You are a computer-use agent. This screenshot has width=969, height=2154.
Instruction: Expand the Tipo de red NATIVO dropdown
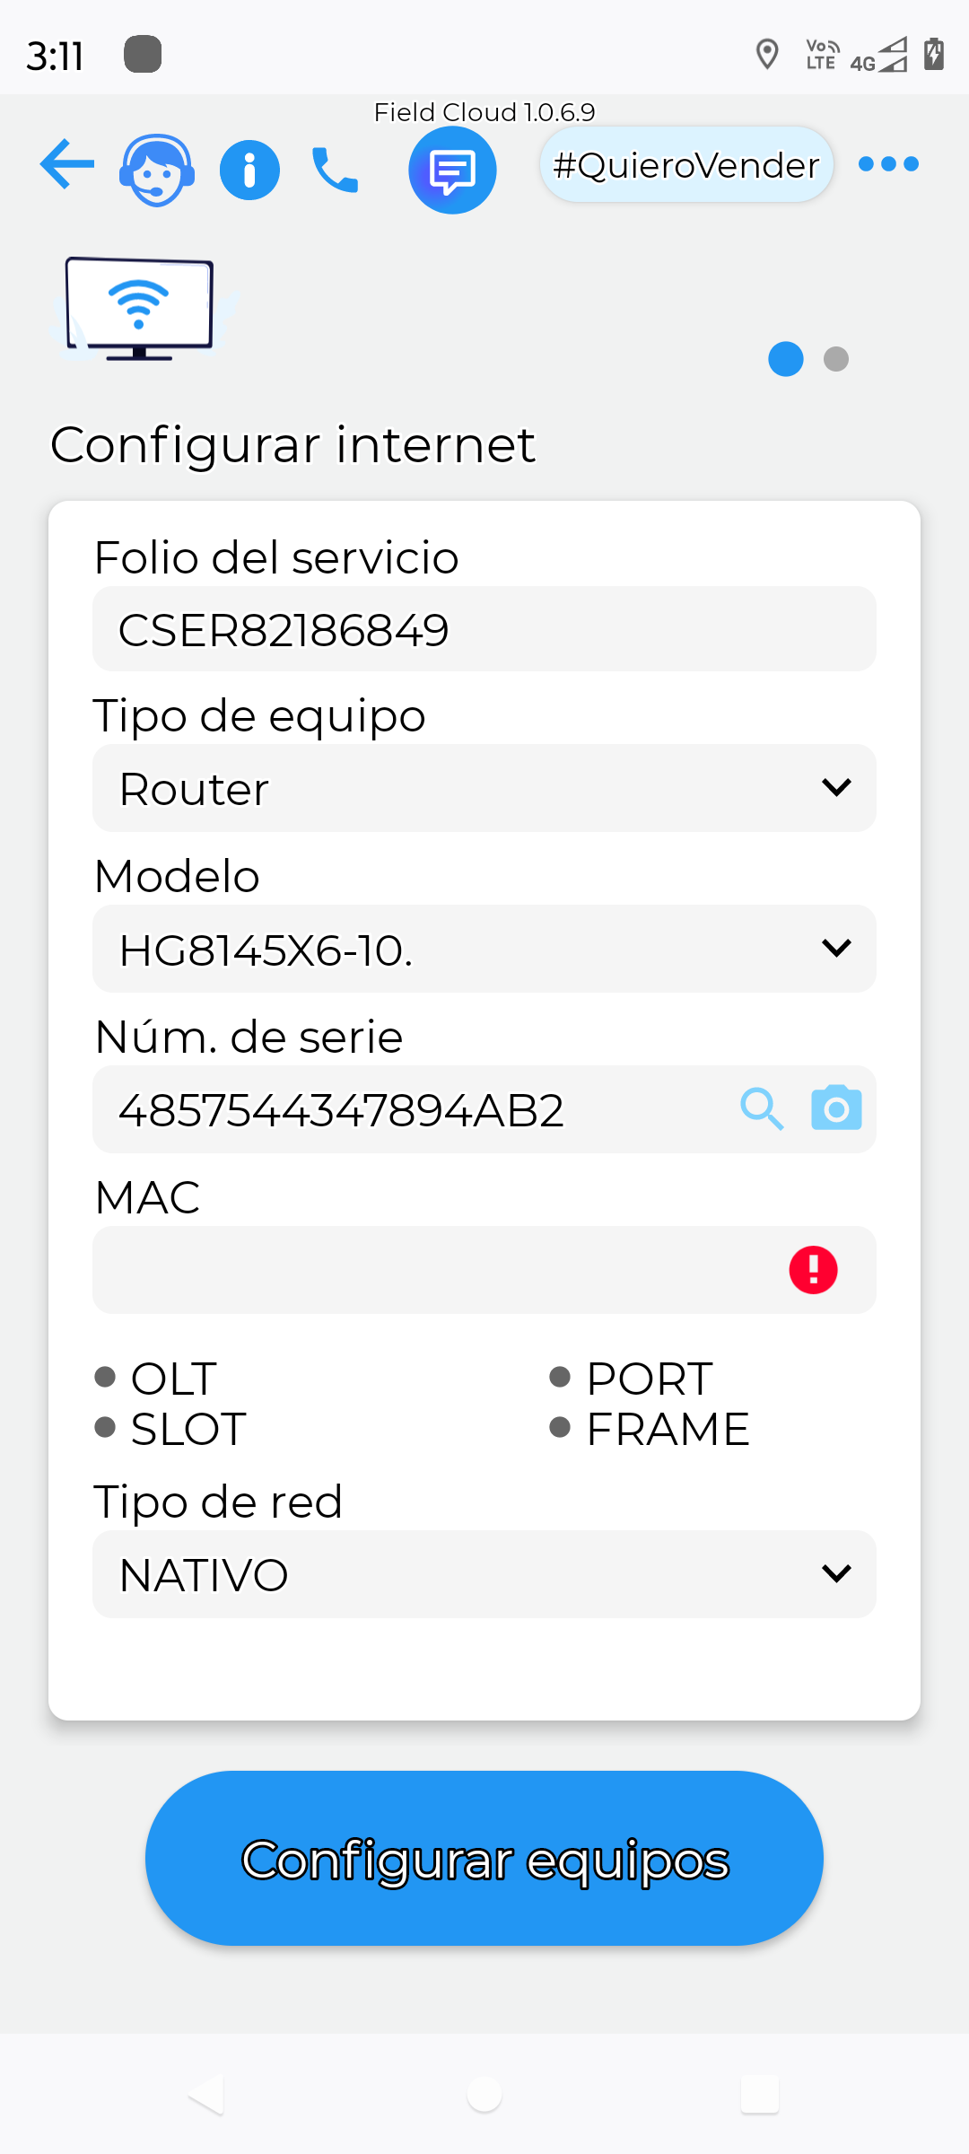point(484,1574)
